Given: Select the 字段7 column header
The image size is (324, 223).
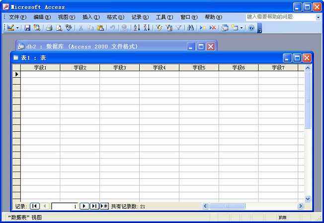Looking at the screenshot, I should click(278, 67).
